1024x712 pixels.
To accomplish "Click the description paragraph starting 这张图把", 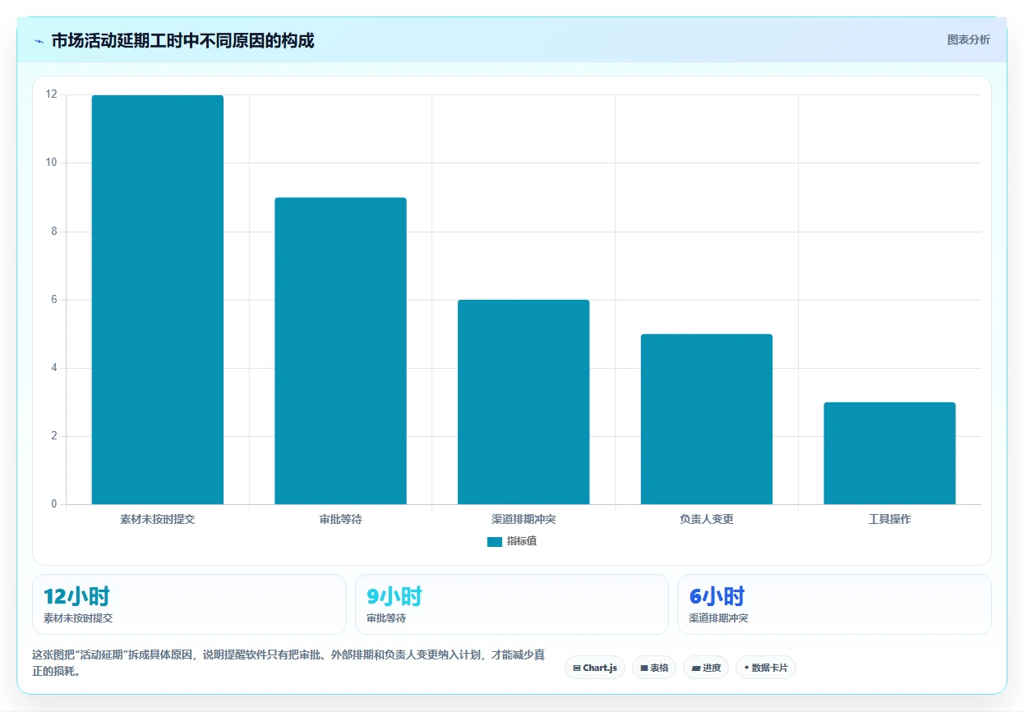I will (288, 663).
